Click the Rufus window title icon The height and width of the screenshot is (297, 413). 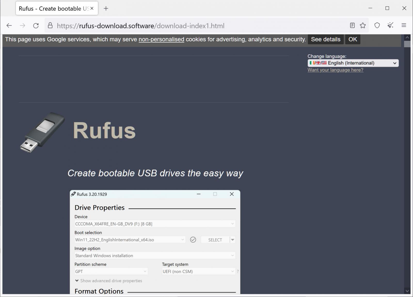tap(73, 194)
